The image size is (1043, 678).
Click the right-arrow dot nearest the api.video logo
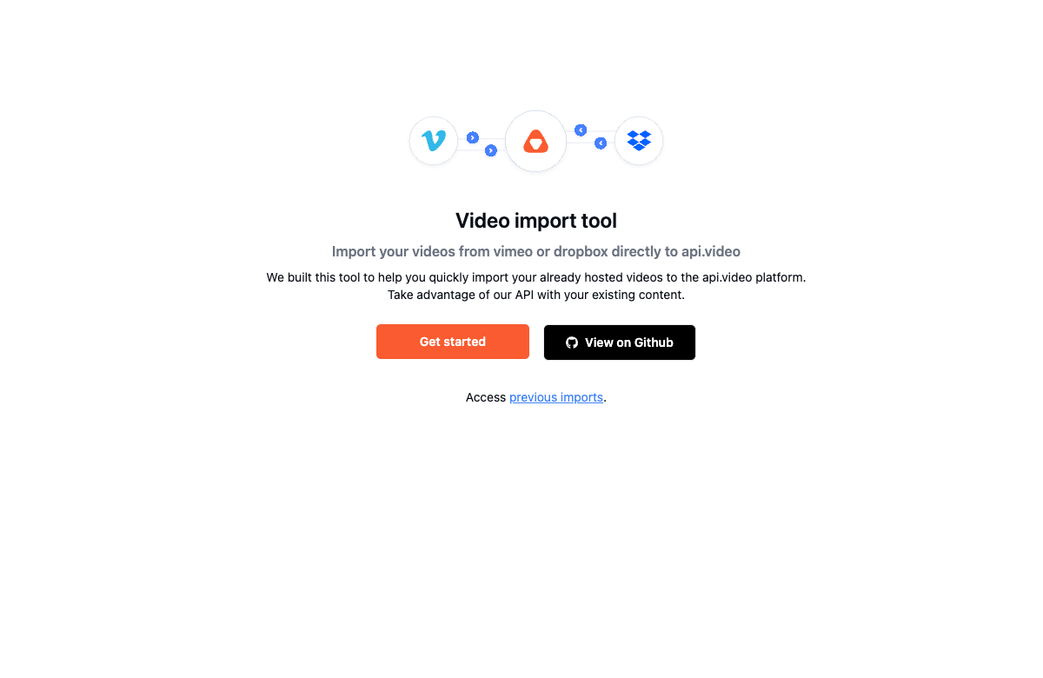click(x=491, y=150)
